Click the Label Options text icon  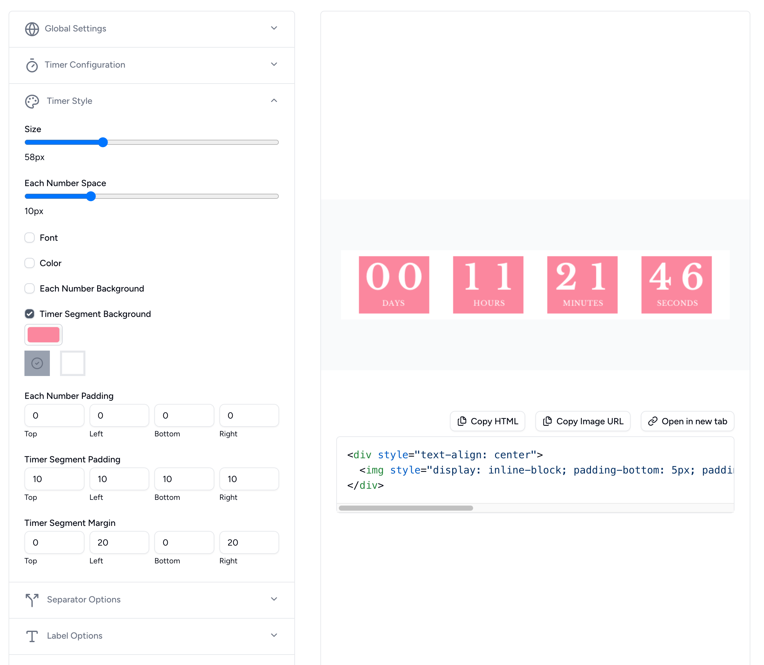pyautogui.click(x=32, y=636)
